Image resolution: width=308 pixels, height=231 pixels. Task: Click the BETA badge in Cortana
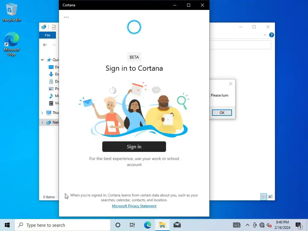[134, 57]
